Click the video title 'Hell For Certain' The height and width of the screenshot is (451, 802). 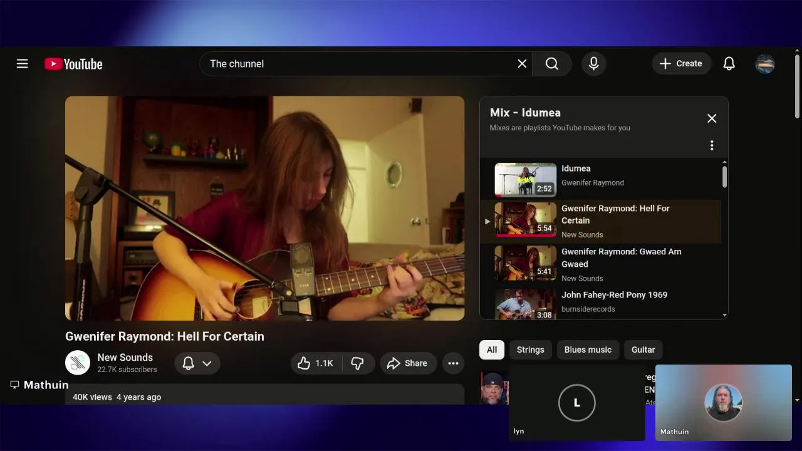pos(165,336)
